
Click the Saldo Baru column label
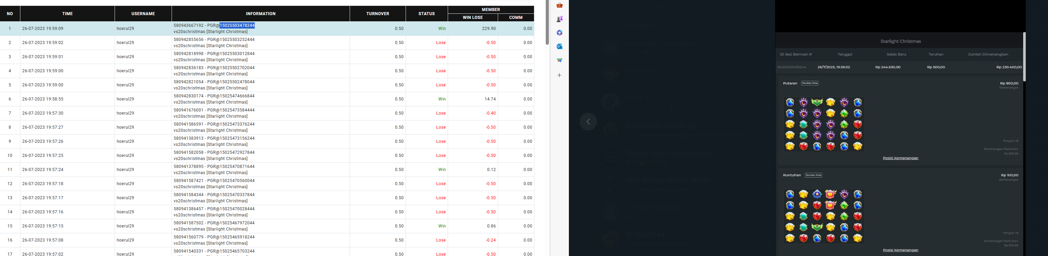(x=896, y=54)
